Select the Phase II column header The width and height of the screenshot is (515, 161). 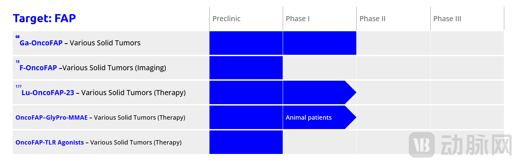pos(372,19)
